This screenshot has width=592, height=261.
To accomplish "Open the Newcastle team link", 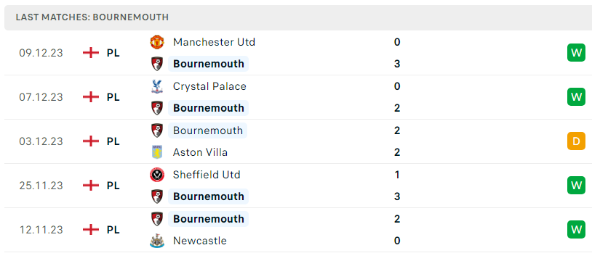I will 200,241.
